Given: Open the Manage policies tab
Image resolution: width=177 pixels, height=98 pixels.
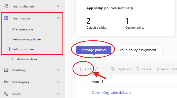Looking at the screenshot, I should click(x=94, y=50).
